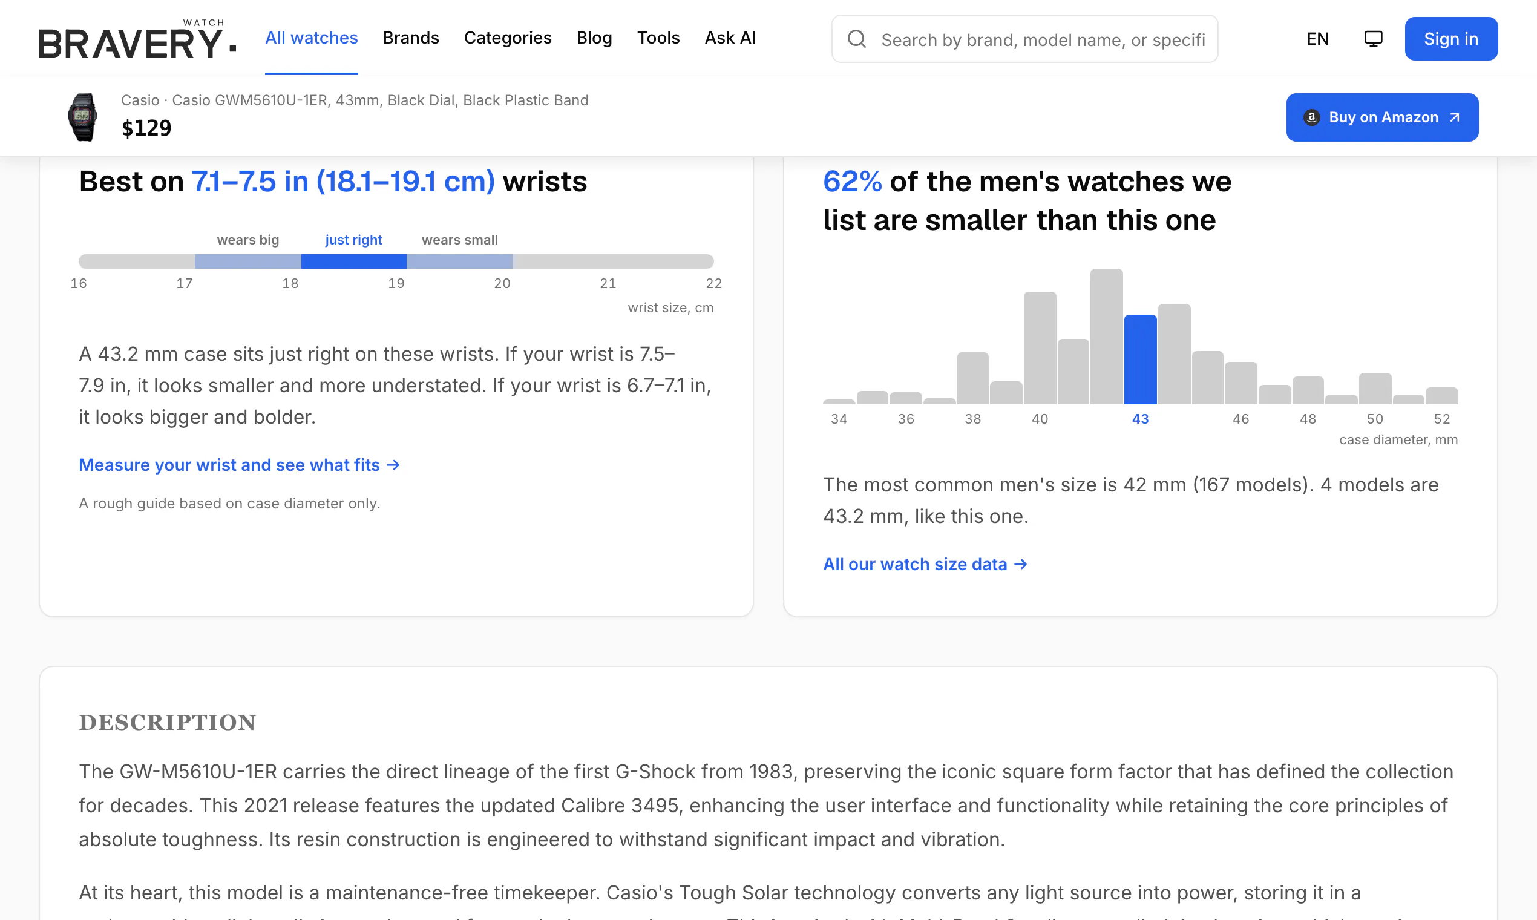Follow 'All our watch size data' link
Image resolution: width=1537 pixels, height=920 pixels.
[925, 564]
